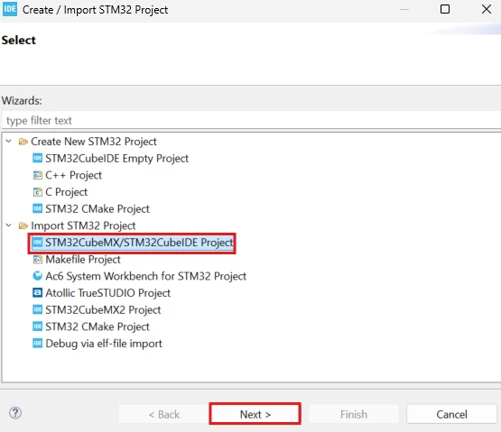Select Ac6 System Workbench for STM32 Project

pyautogui.click(x=145, y=276)
